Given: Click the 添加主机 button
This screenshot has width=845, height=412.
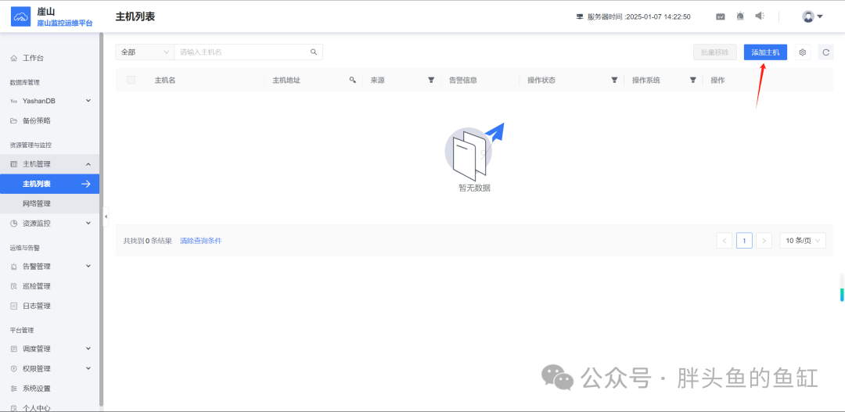Looking at the screenshot, I should pyautogui.click(x=765, y=52).
